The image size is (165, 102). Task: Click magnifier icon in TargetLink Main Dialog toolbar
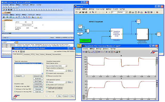16,52
